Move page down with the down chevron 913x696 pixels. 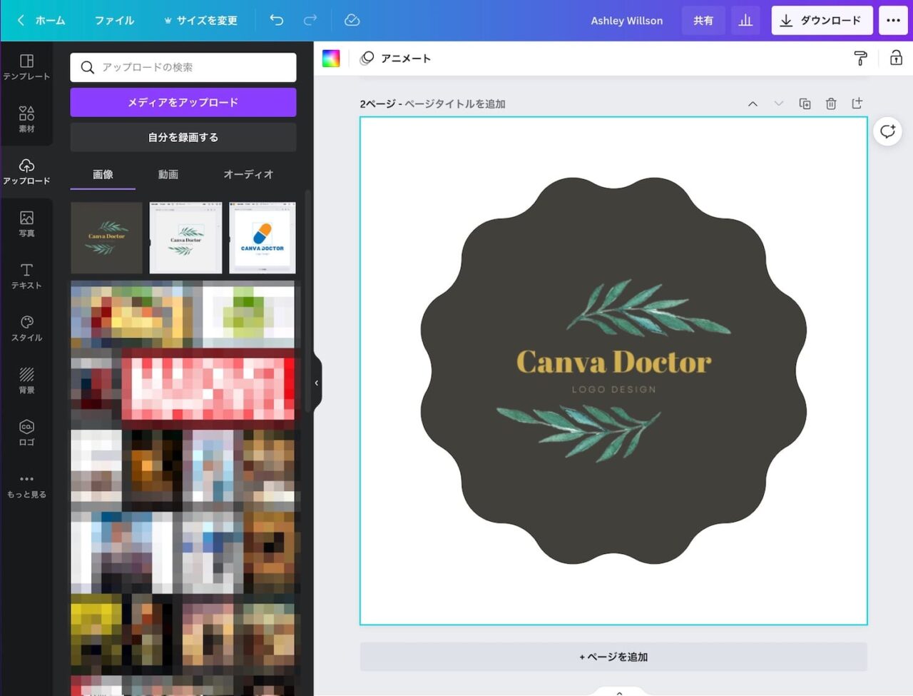point(779,104)
